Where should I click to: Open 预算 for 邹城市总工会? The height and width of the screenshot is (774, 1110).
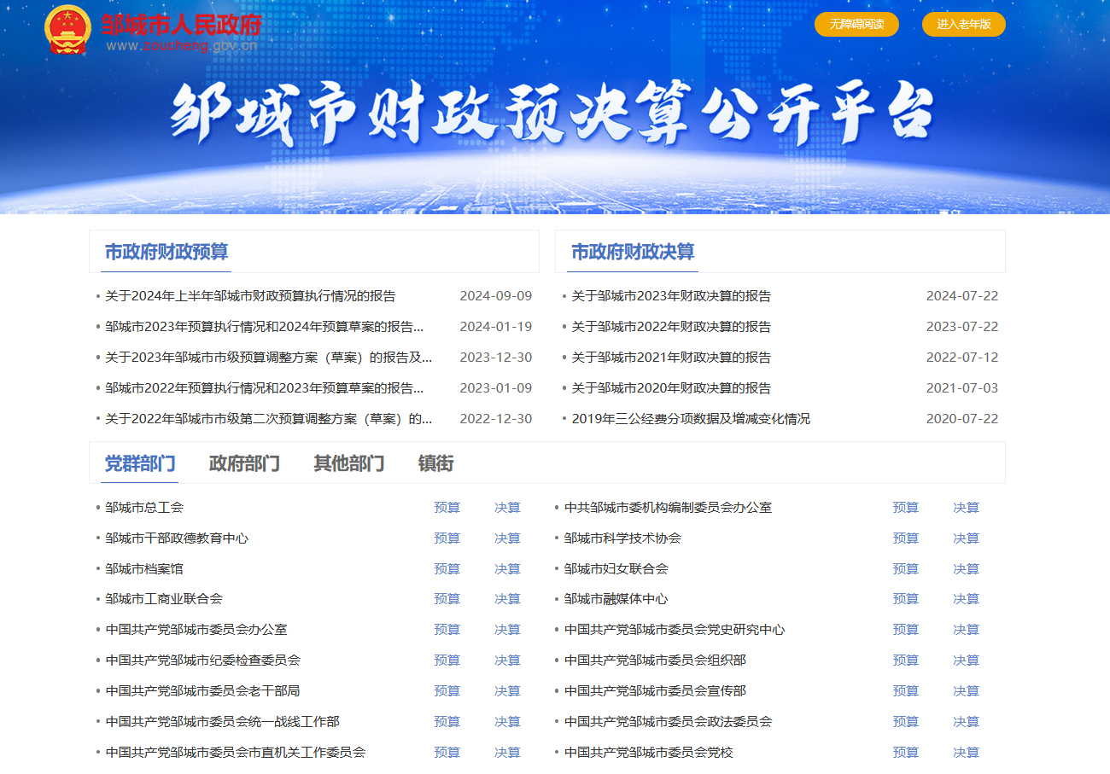tap(447, 508)
